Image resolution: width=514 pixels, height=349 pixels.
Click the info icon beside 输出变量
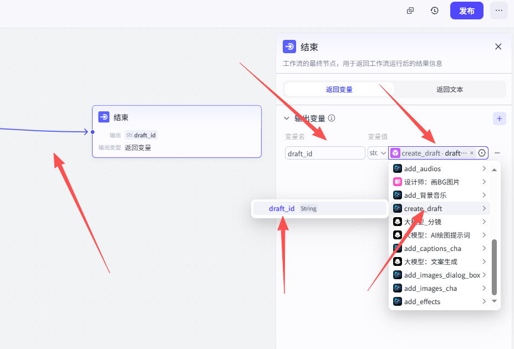tap(332, 118)
